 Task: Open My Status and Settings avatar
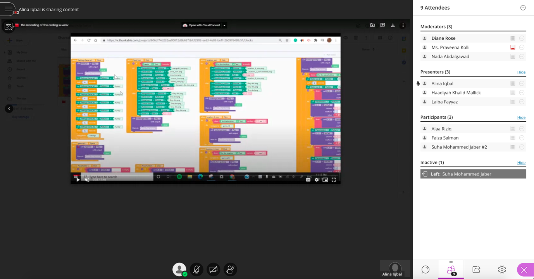[179, 269]
